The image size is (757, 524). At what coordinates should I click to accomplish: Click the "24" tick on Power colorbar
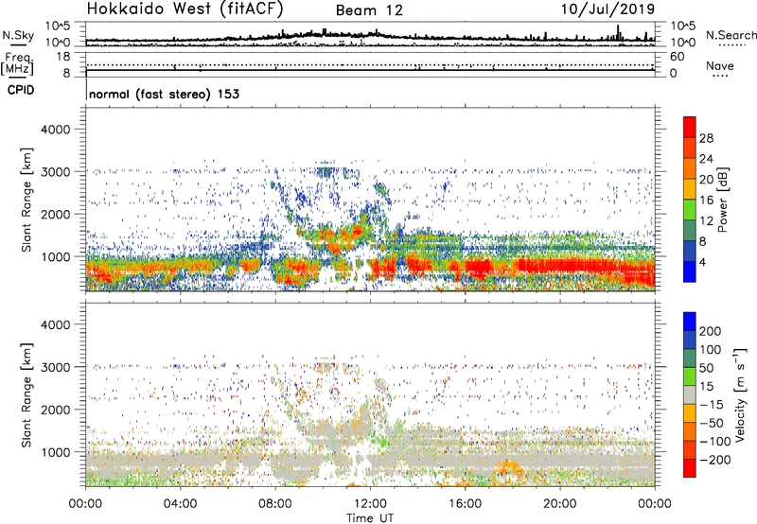(706, 159)
